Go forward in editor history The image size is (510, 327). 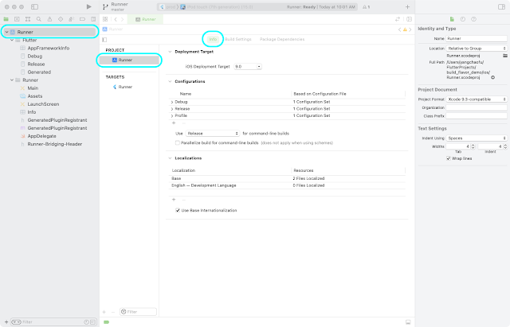(x=122, y=19)
